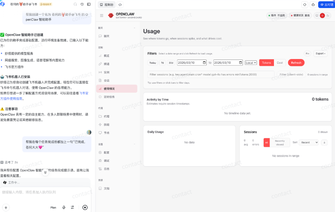Screen dimensions: 335x212
Task: Toggle the side panel layout icon
Action: coord(89,4)
